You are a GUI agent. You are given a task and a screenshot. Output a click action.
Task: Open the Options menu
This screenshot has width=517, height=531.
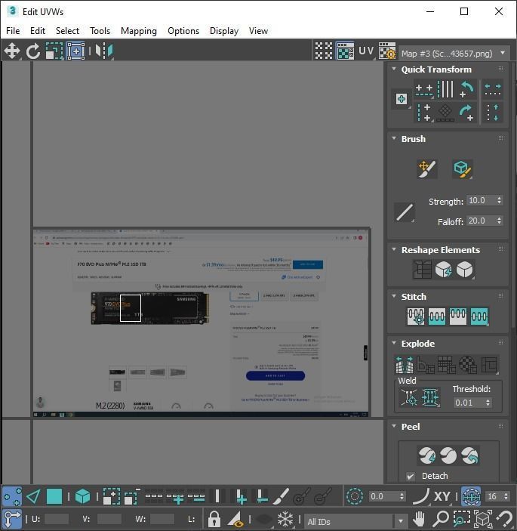(x=183, y=31)
